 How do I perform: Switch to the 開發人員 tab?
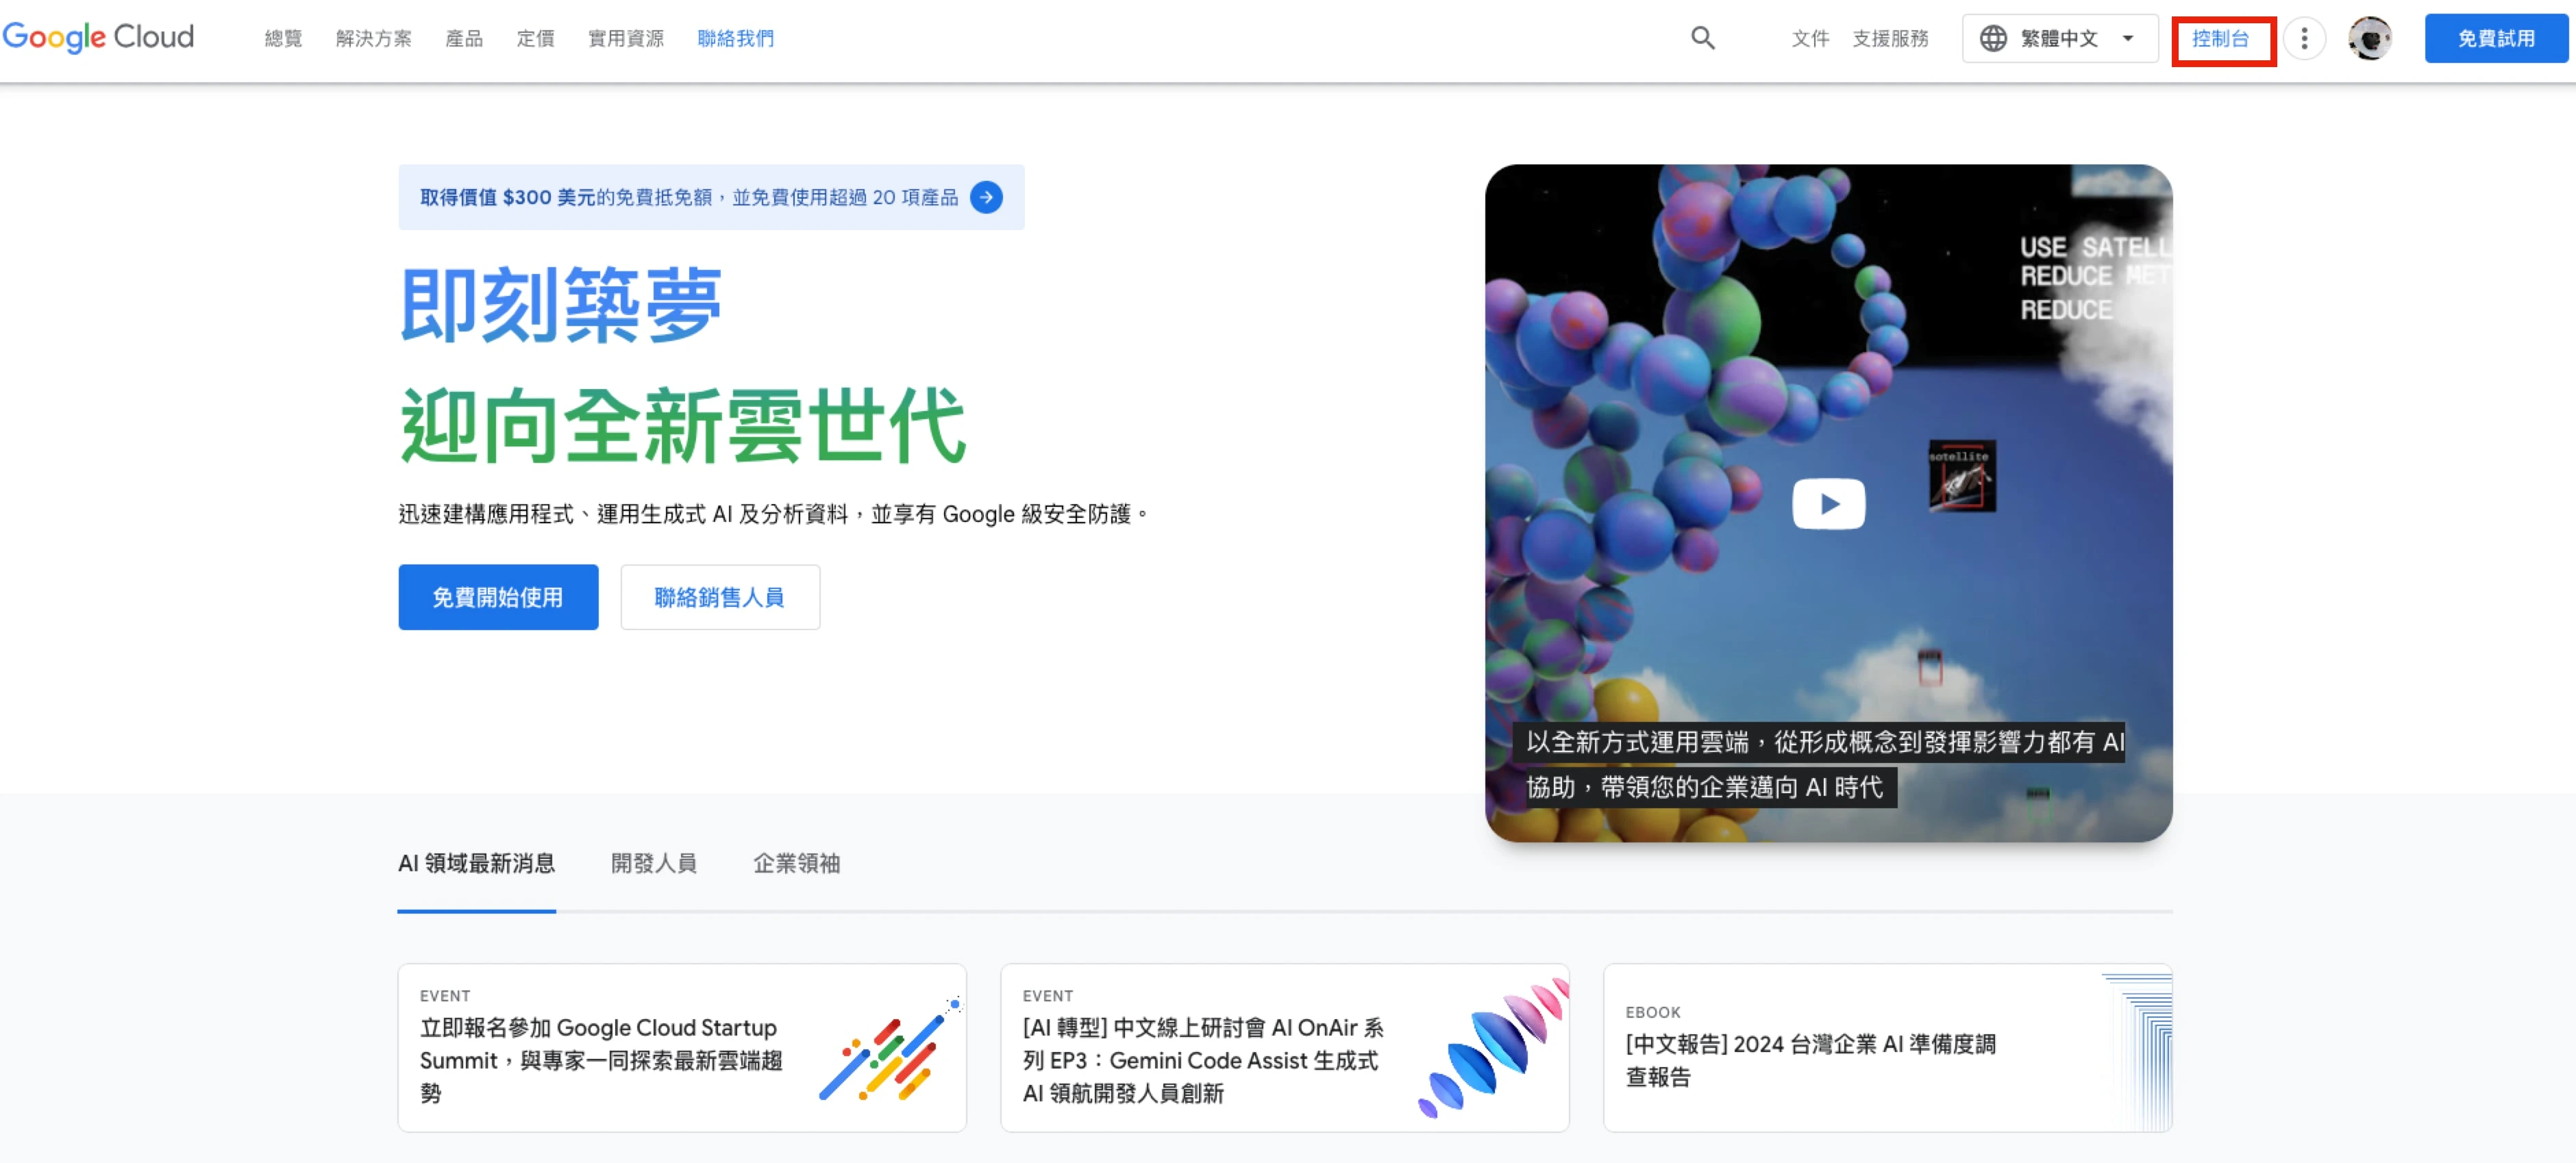653,863
